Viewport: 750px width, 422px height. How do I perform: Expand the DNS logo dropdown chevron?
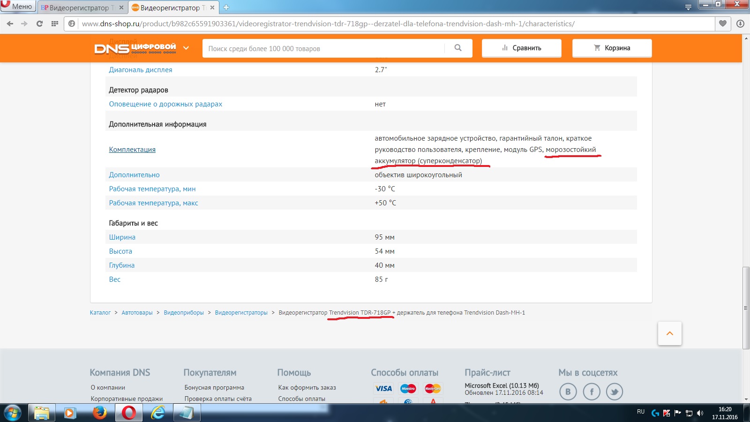(x=186, y=48)
